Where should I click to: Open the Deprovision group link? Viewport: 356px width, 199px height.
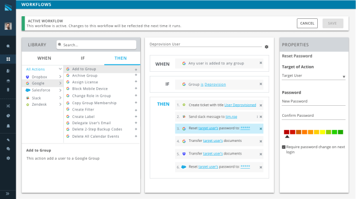point(215,84)
